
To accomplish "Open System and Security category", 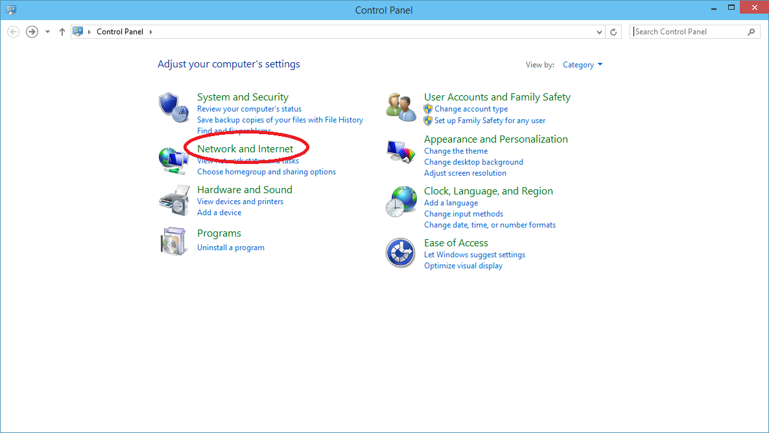I will [243, 97].
